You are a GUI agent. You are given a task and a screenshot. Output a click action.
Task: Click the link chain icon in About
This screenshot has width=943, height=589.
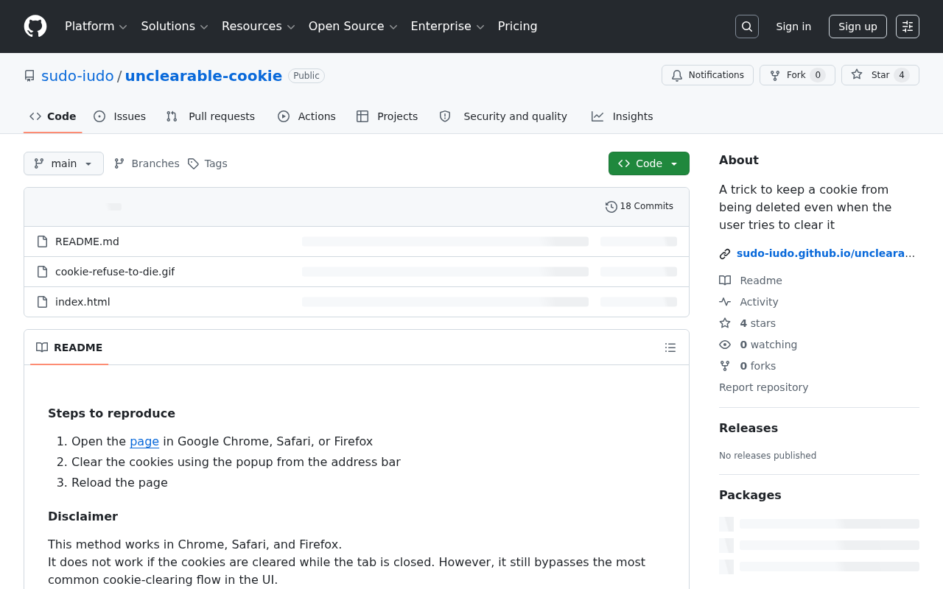point(725,254)
